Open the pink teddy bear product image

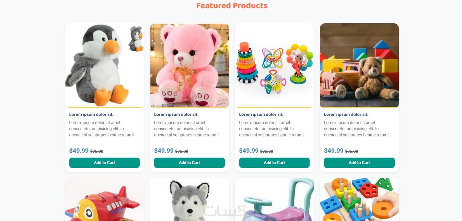tap(189, 65)
